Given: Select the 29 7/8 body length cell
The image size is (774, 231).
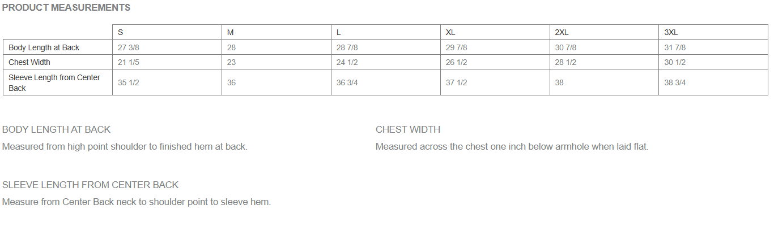Looking at the screenshot, I should [456, 47].
